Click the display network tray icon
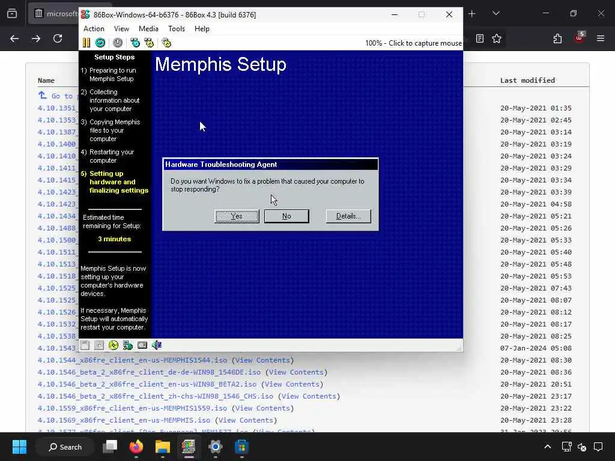 coord(566,447)
